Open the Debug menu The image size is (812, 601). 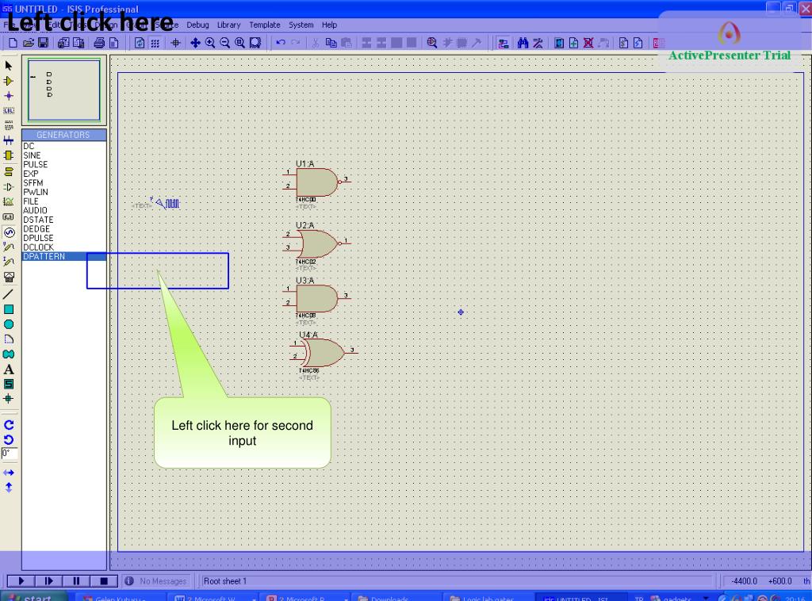pyautogui.click(x=197, y=25)
